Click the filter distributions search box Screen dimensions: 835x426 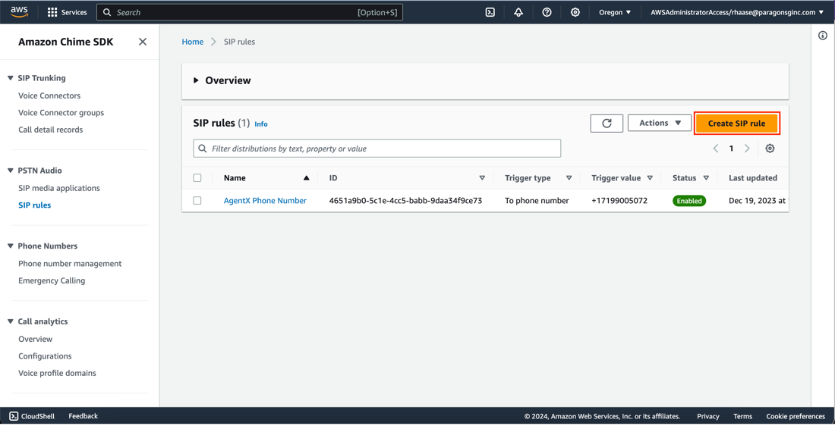click(377, 149)
